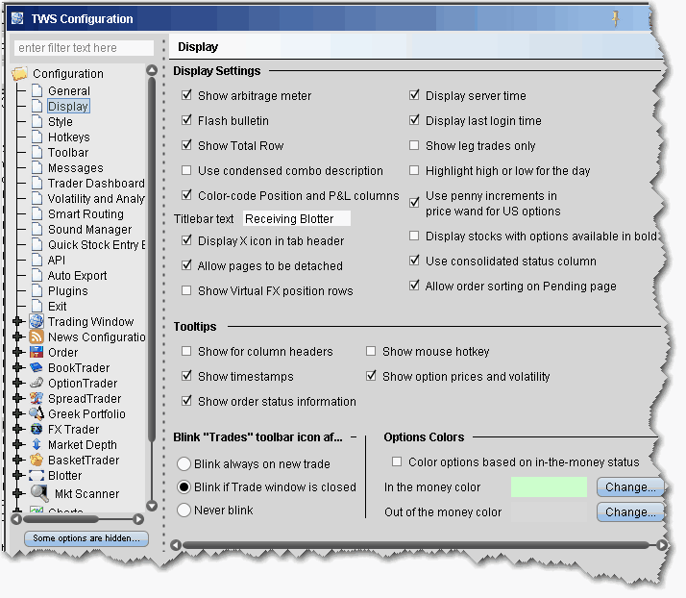Enable tooltips Show for column headers
The width and height of the screenshot is (686, 598).
[186, 351]
